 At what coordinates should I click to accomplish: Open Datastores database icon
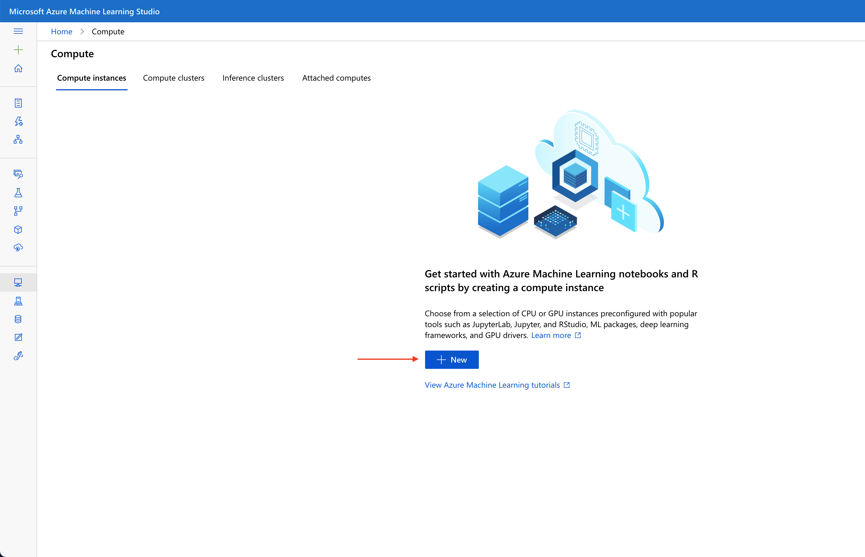tap(18, 319)
